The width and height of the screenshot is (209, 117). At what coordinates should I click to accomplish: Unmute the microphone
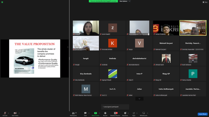pyautogui.click(x=5, y=114)
